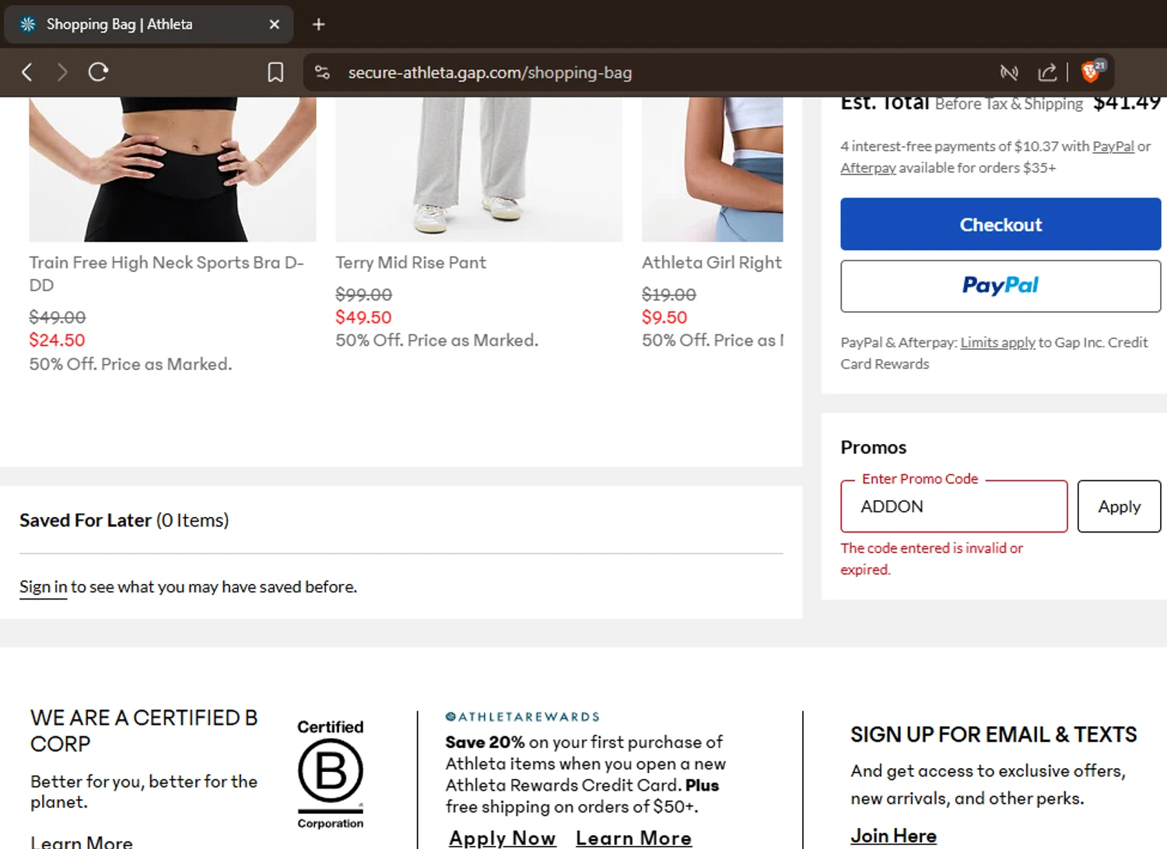The width and height of the screenshot is (1167, 849).
Task: Click the browser forward arrow
Action: 62,72
